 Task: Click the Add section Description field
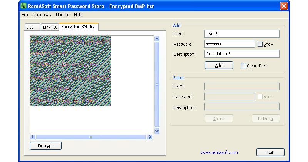tap(242, 54)
